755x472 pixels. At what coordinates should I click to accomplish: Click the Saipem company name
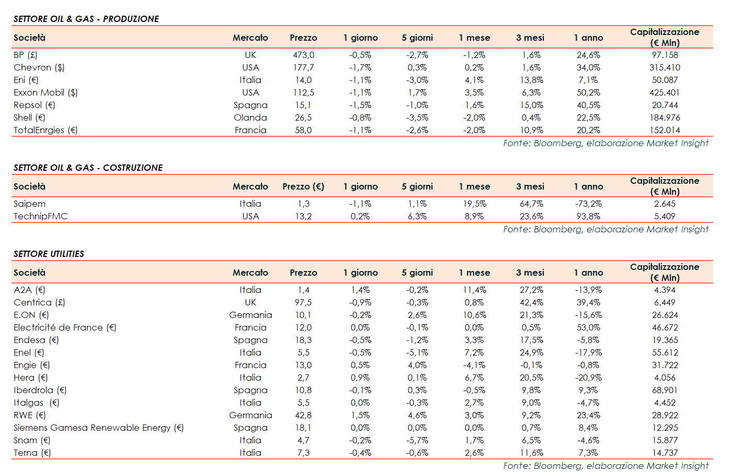tap(29, 204)
